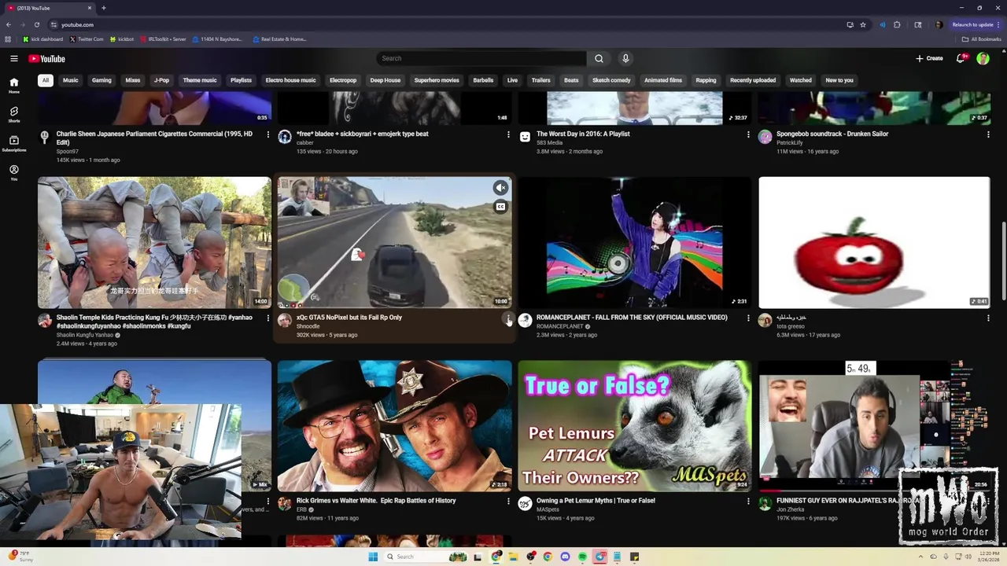Click the YouTube logo
This screenshot has width=1007, height=566.
tap(47, 58)
